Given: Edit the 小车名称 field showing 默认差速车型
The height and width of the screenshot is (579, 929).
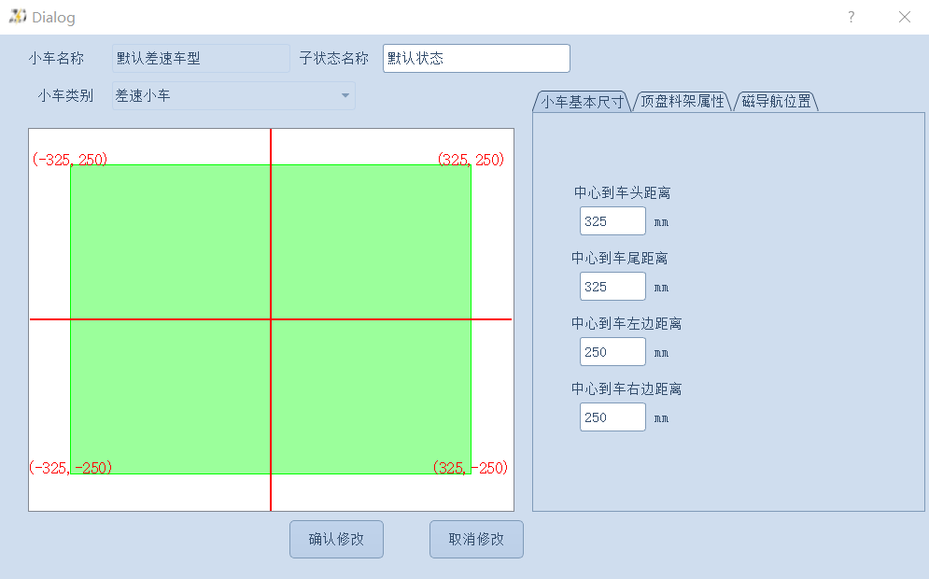Looking at the screenshot, I should click(x=201, y=58).
